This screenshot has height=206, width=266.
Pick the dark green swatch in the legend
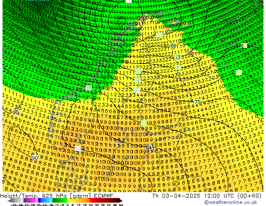pyautogui.click(x=54, y=201)
